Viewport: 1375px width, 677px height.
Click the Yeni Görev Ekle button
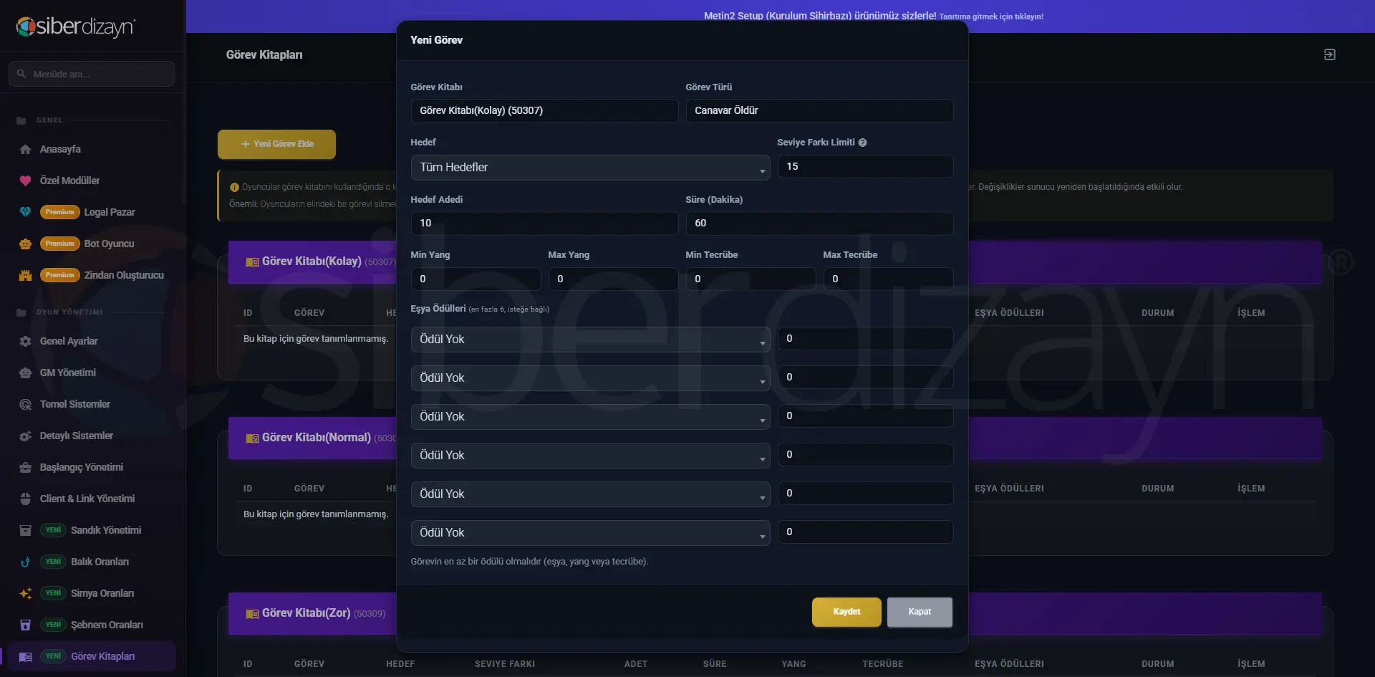tap(276, 144)
